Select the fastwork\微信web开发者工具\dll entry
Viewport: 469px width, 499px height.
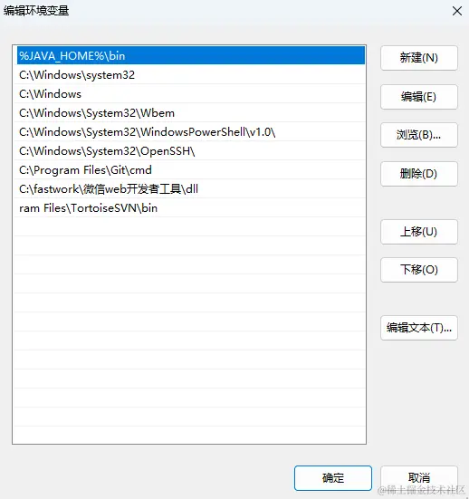(x=191, y=189)
